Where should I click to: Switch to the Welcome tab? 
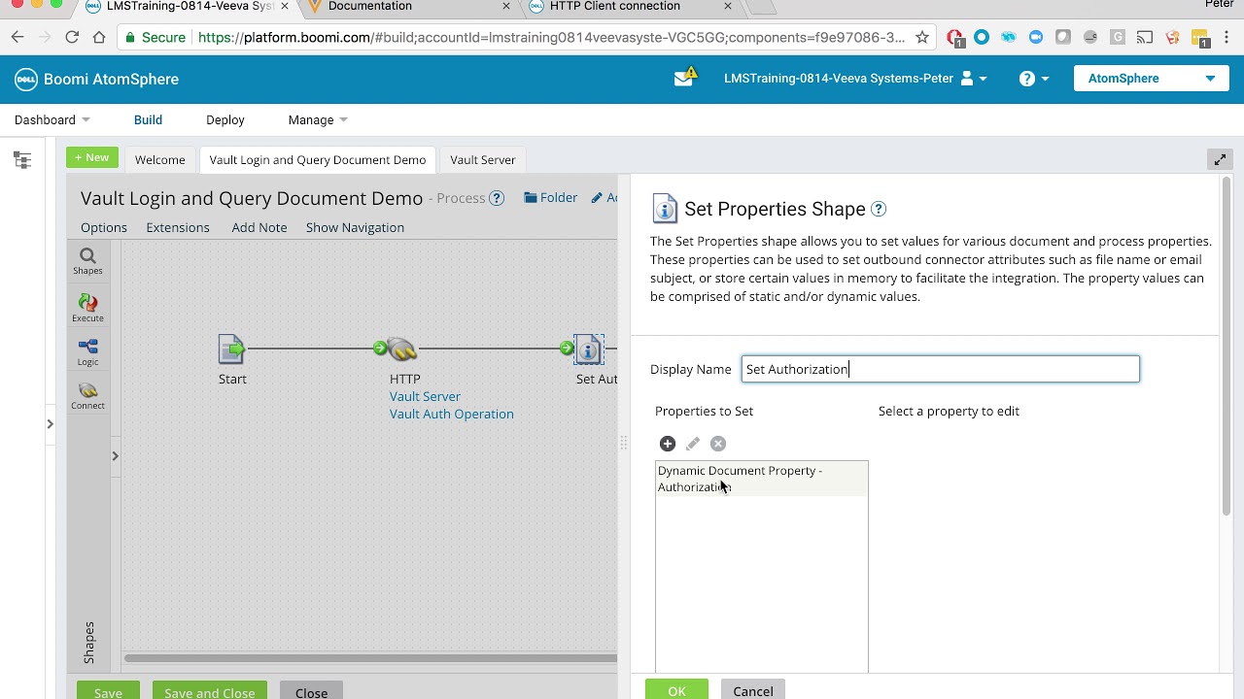160,159
